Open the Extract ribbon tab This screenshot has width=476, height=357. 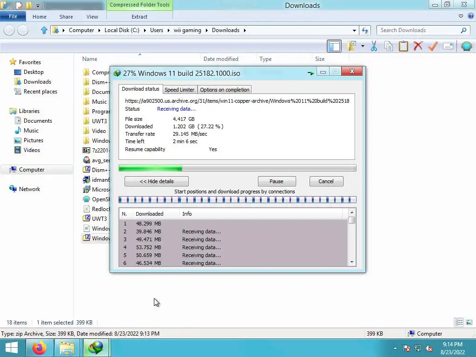pos(139,17)
